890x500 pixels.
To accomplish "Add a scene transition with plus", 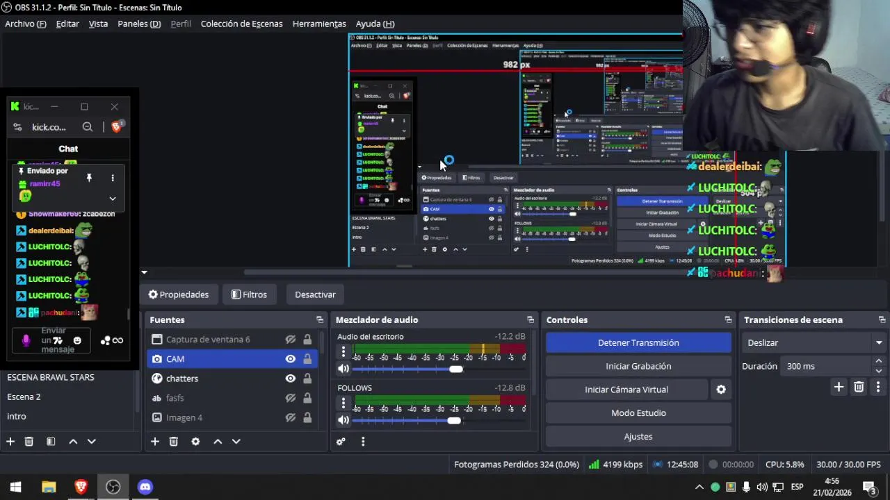I will 839,387.
